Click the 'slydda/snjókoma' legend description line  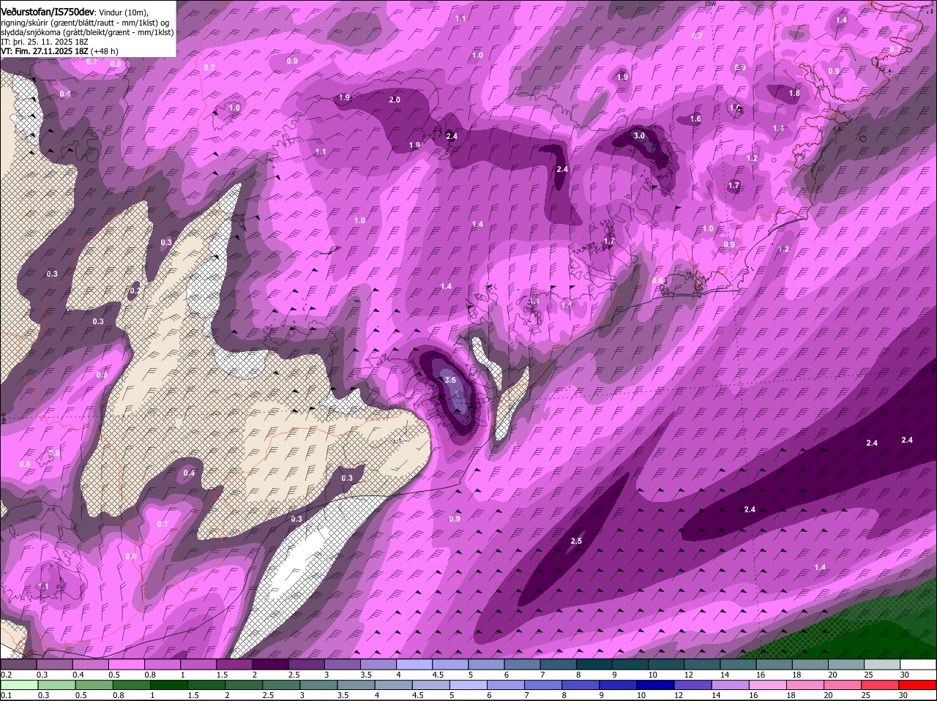pos(87,32)
